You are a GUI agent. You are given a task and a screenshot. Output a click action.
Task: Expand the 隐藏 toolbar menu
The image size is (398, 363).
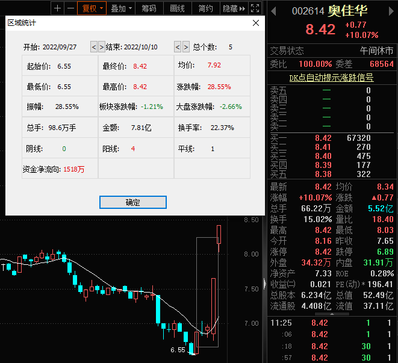click(233, 8)
